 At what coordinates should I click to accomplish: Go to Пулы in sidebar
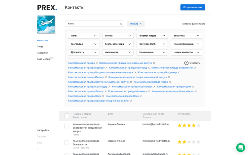40,47
